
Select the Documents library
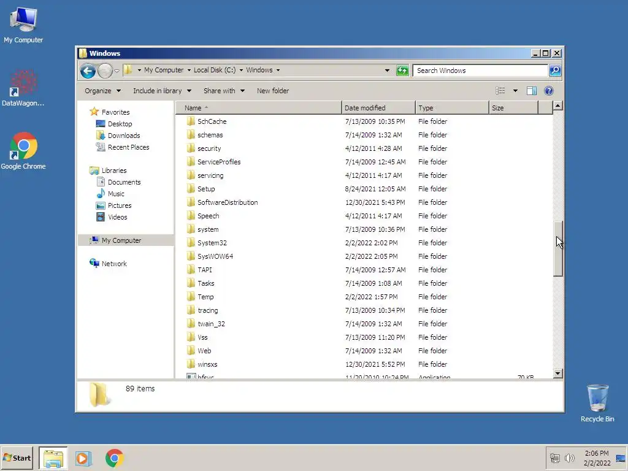[x=124, y=182]
